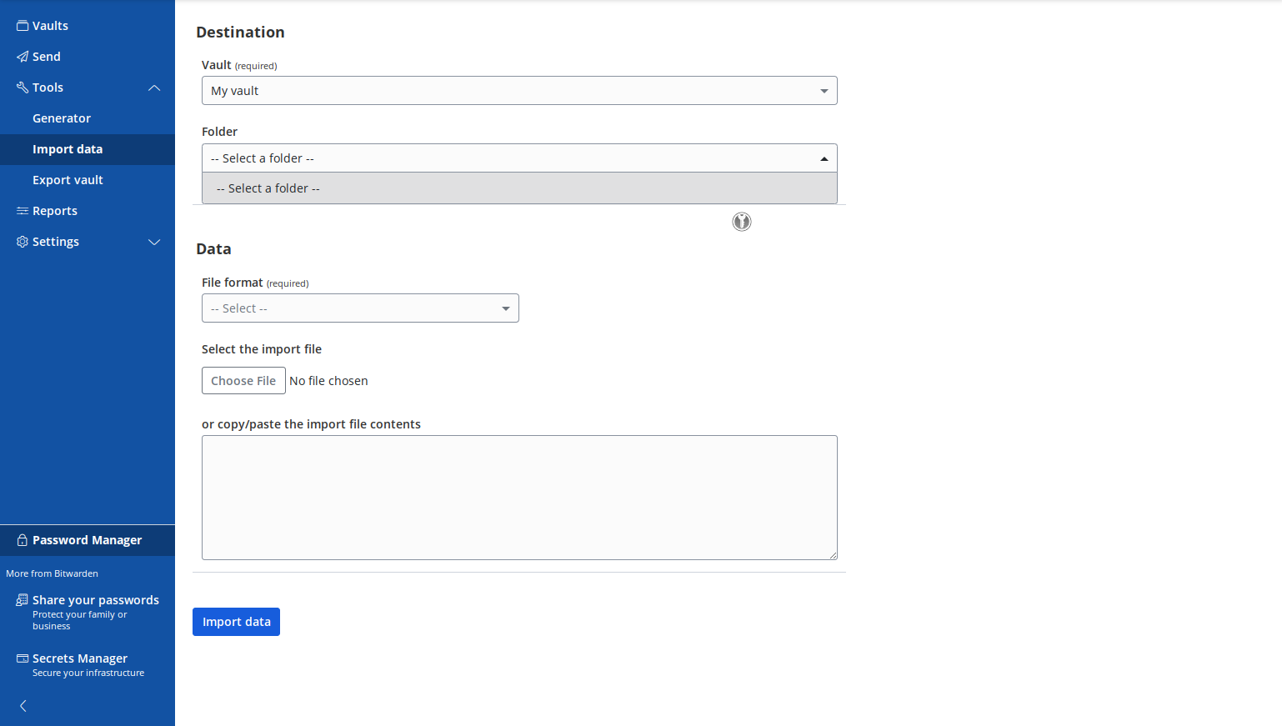Click the textarea resize handle corner
This screenshot has width=1282, height=726.
click(x=832, y=554)
